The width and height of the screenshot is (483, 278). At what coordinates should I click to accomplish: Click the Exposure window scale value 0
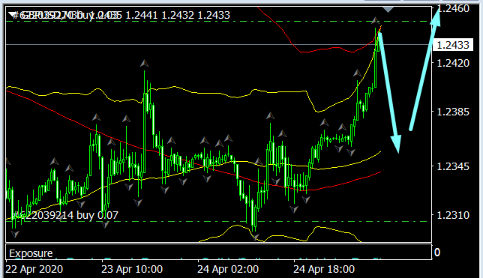pyautogui.click(x=436, y=253)
